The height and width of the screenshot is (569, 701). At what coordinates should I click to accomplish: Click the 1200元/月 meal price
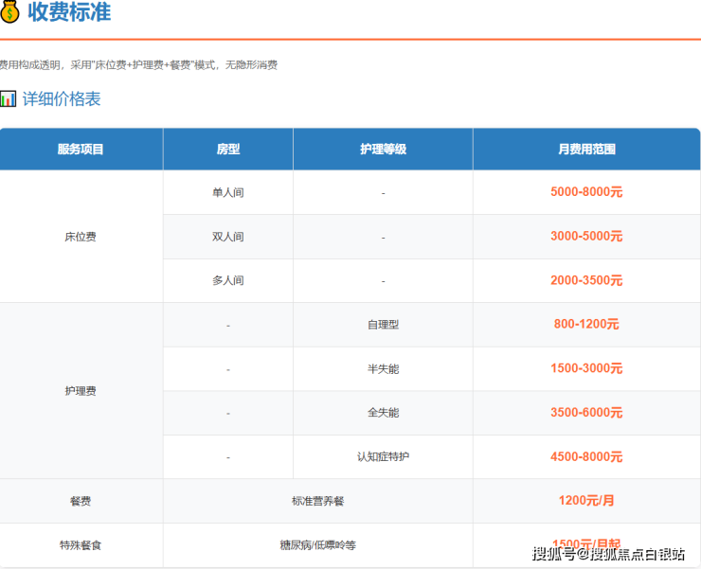(586, 501)
